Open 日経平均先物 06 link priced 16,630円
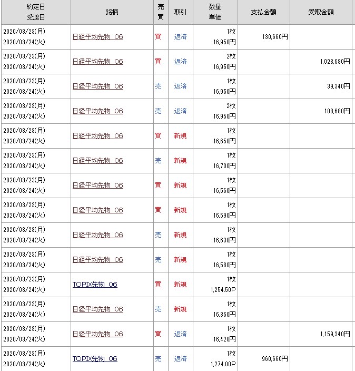This screenshot has width=355, height=371. [97, 235]
